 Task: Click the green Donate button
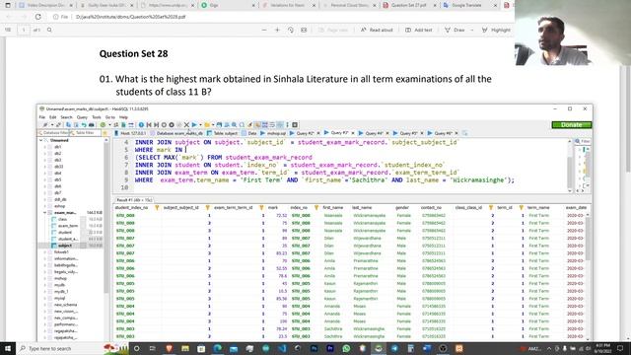tap(572, 125)
